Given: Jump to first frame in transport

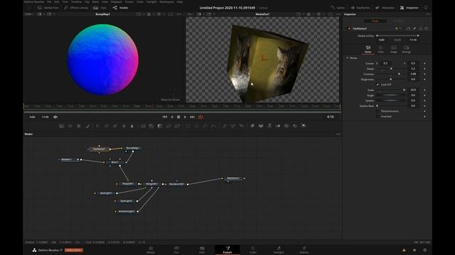Looking at the screenshot, I should 164,117.
